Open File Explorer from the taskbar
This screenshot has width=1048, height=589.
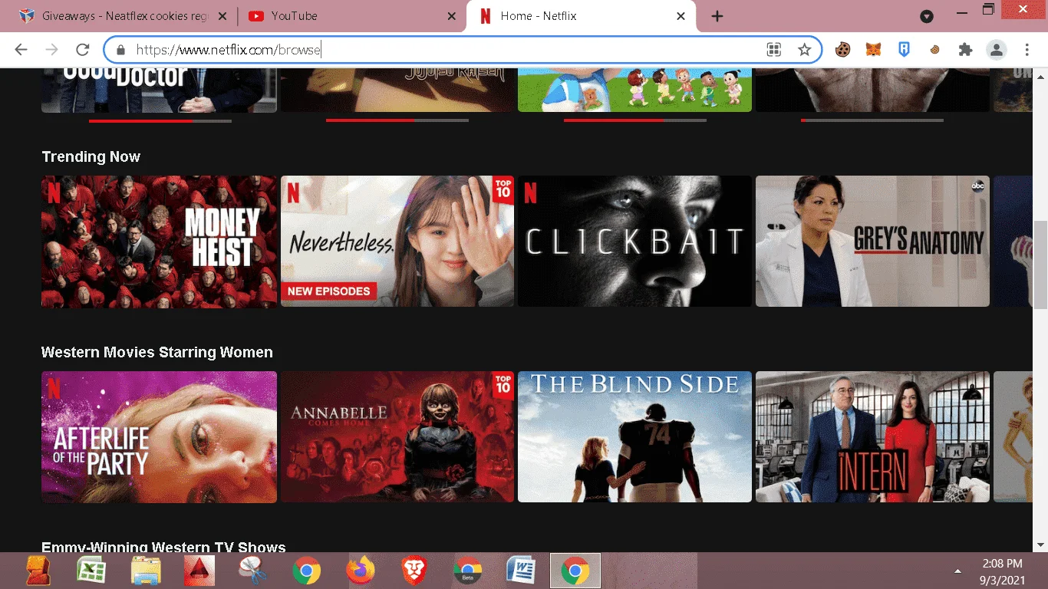[x=145, y=571]
